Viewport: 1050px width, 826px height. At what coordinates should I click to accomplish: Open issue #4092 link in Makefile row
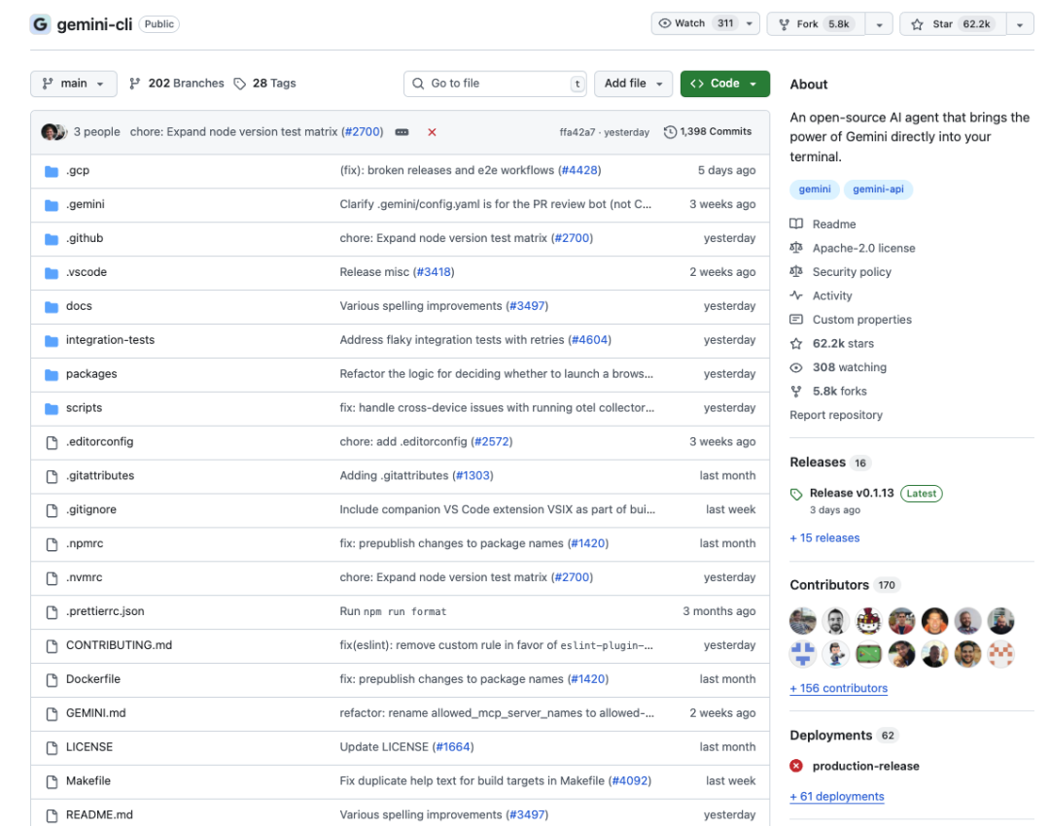(630, 781)
